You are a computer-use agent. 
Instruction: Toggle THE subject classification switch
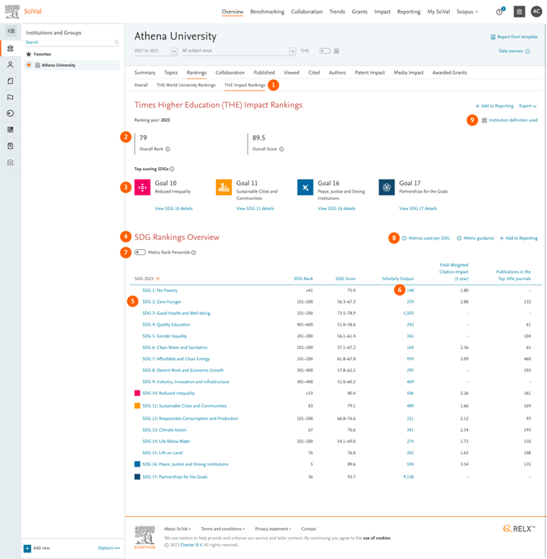(325, 51)
